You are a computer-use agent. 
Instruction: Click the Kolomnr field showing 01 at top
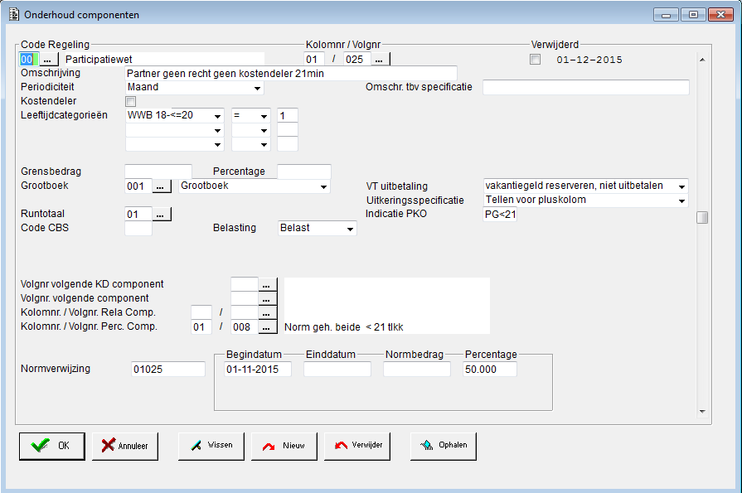[314, 60]
